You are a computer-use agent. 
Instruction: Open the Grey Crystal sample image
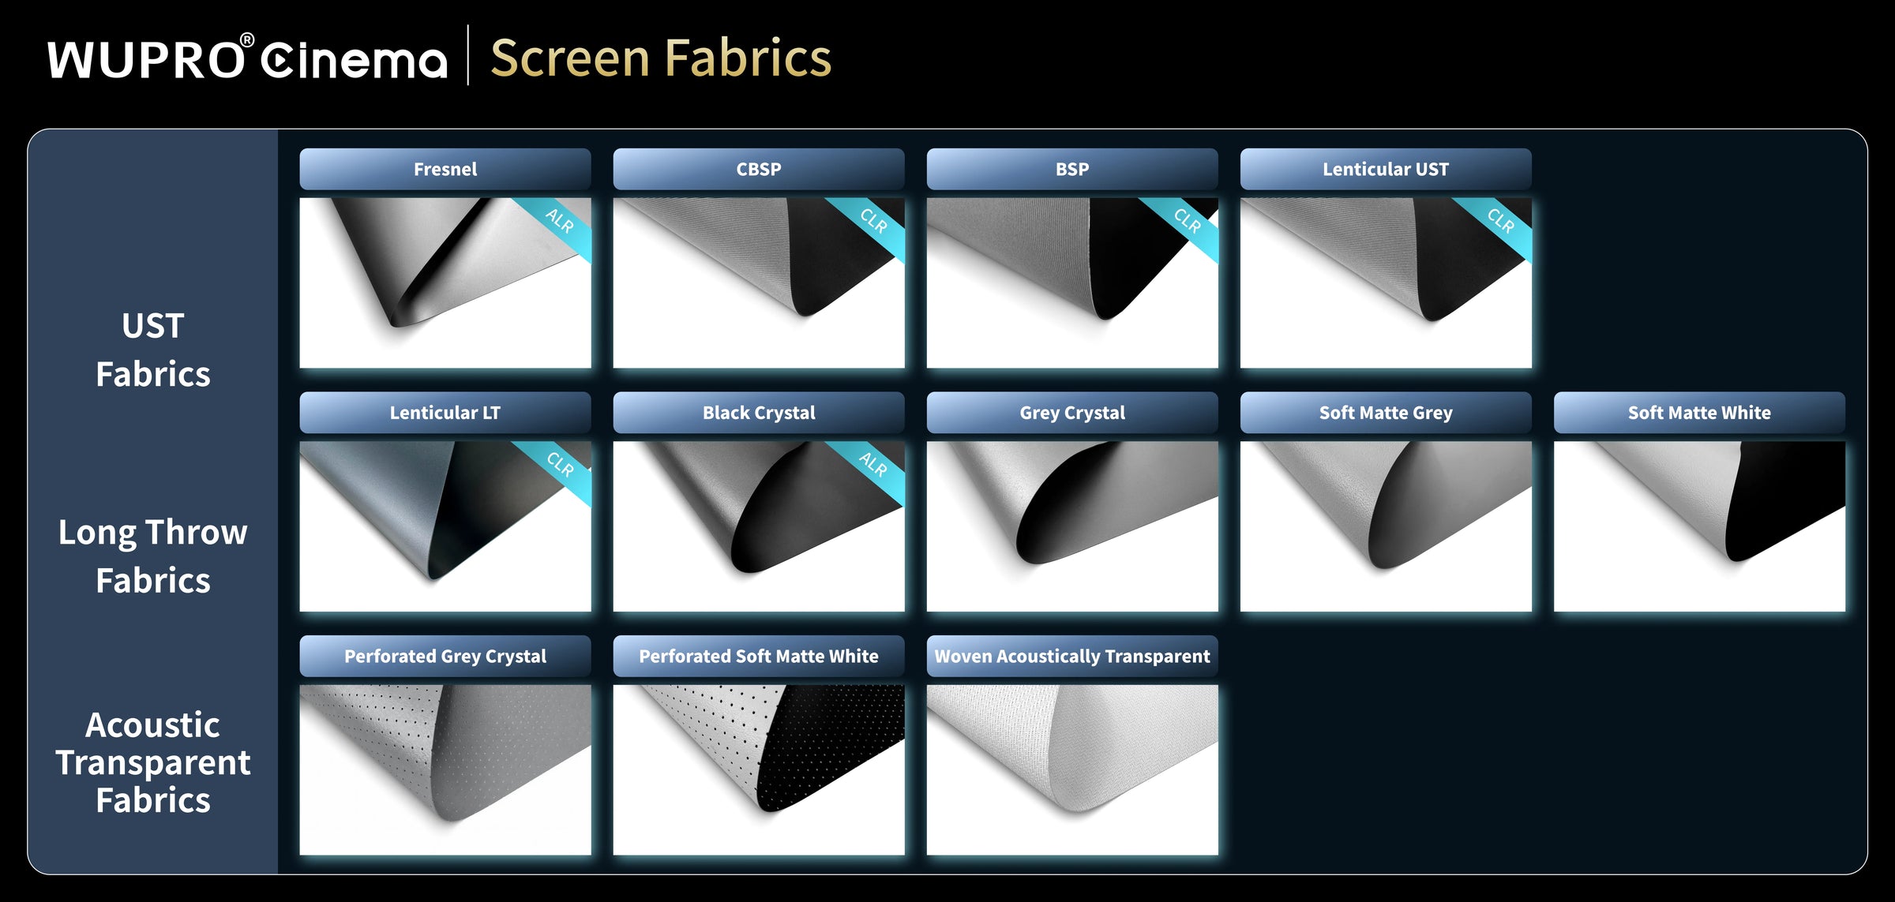tap(1072, 526)
